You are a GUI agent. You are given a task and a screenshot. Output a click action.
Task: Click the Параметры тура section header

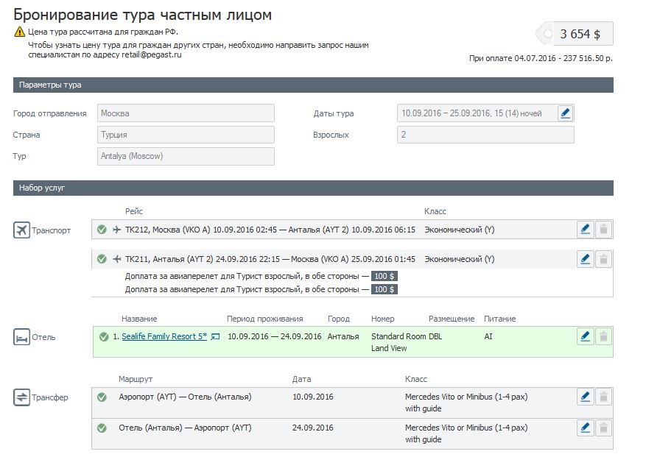tap(313, 85)
